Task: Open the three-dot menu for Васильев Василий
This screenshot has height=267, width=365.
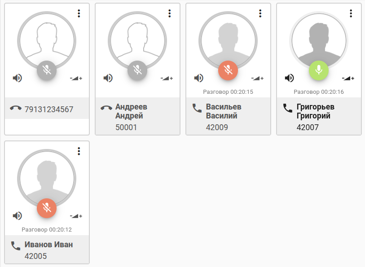Action: tap(260, 13)
